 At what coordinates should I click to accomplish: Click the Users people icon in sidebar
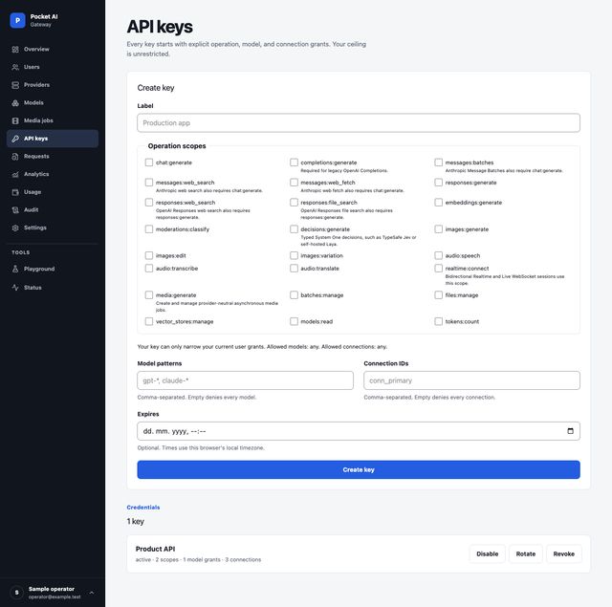15,67
